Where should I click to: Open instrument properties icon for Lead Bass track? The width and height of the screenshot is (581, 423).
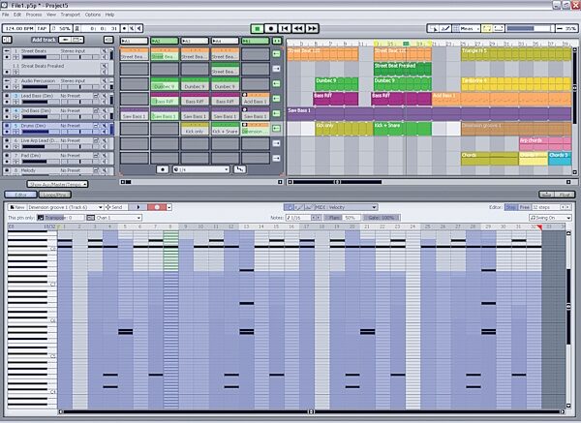click(x=96, y=96)
